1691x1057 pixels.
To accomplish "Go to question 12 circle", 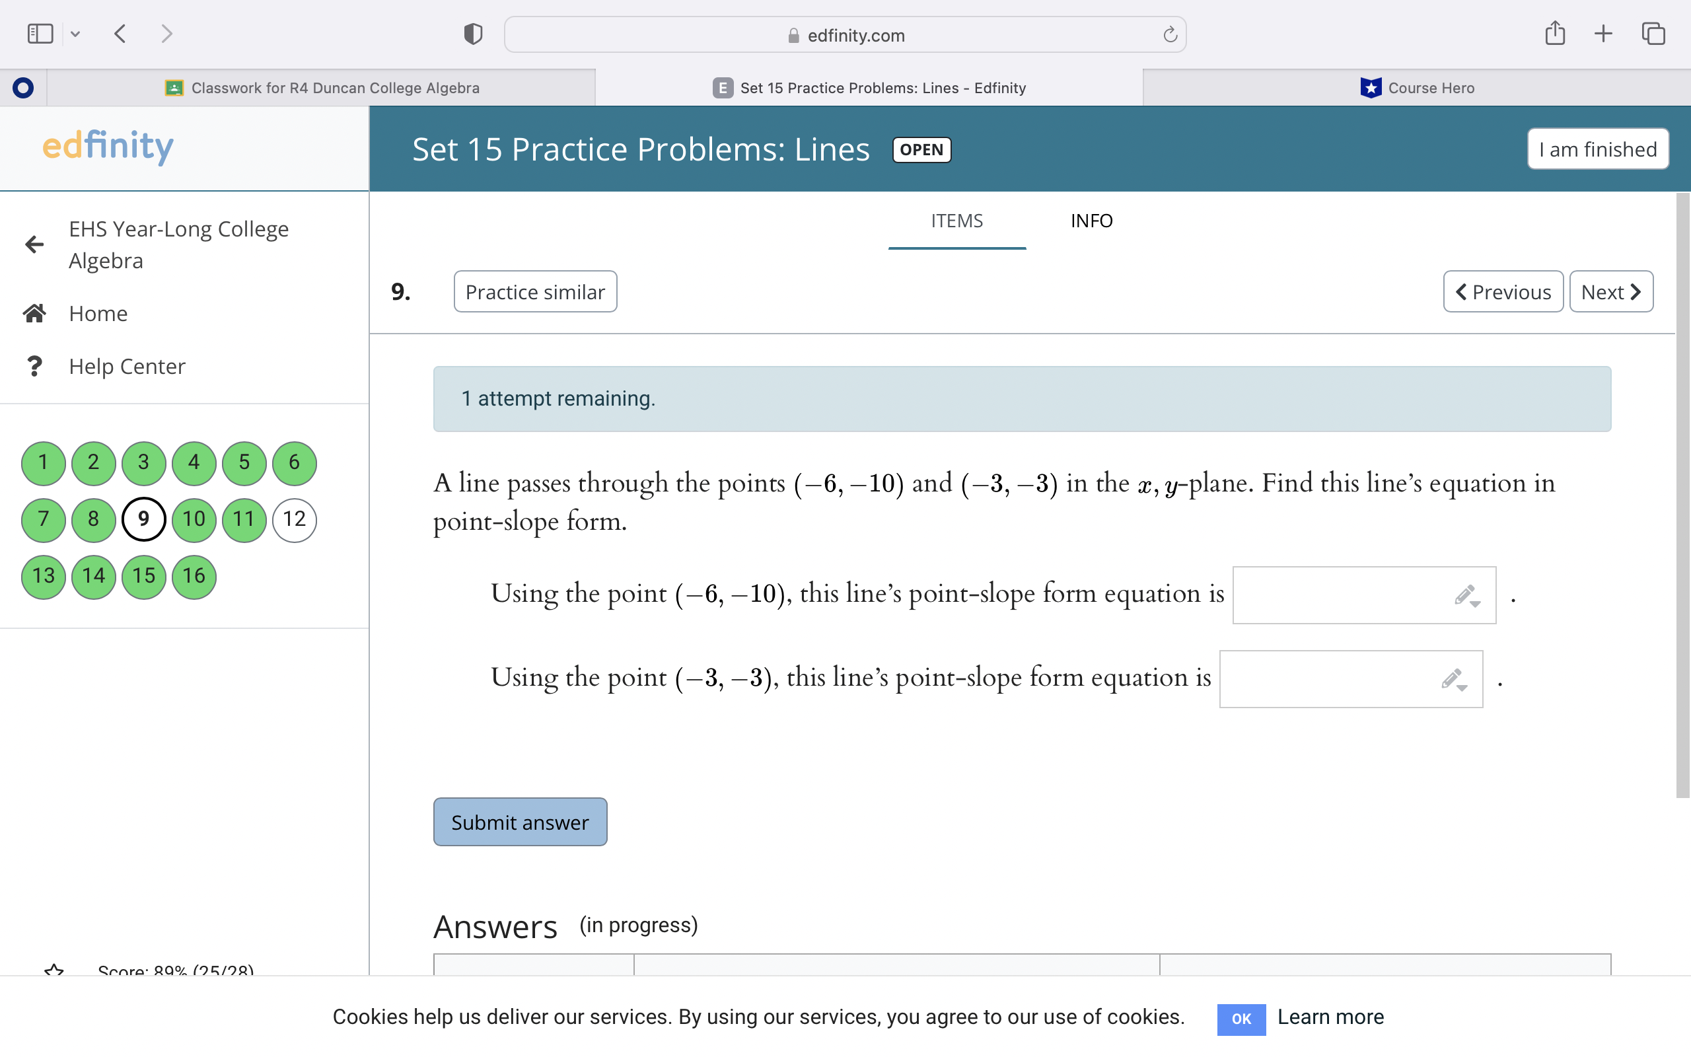I will (294, 519).
